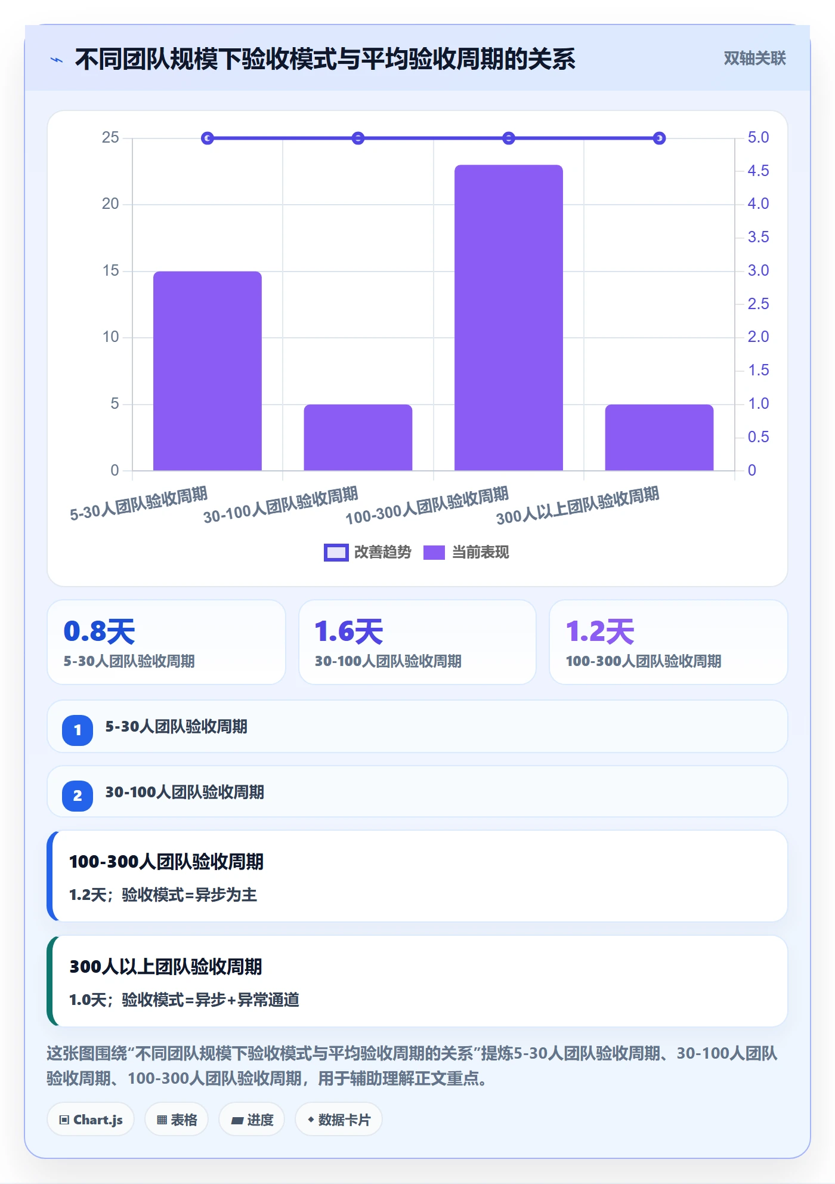Click the 双轴关联 label in header
The height and width of the screenshot is (1184, 835).
(754, 58)
